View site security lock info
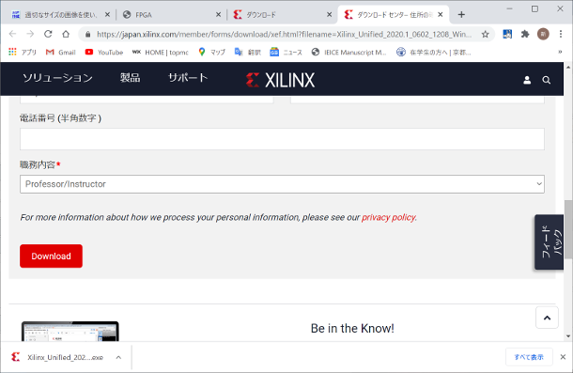This screenshot has height=373, width=573. tap(87, 35)
